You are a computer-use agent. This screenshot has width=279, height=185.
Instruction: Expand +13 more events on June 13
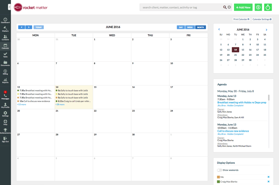pos(22,104)
